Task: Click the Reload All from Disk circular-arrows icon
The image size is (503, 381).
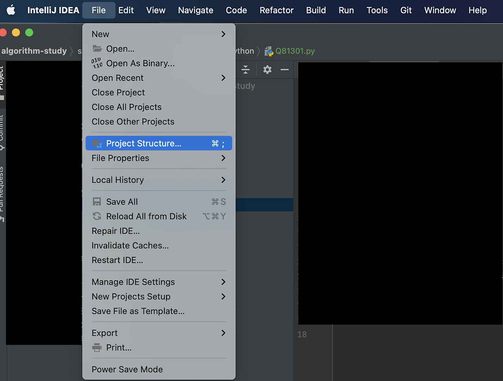Action: click(x=97, y=216)
